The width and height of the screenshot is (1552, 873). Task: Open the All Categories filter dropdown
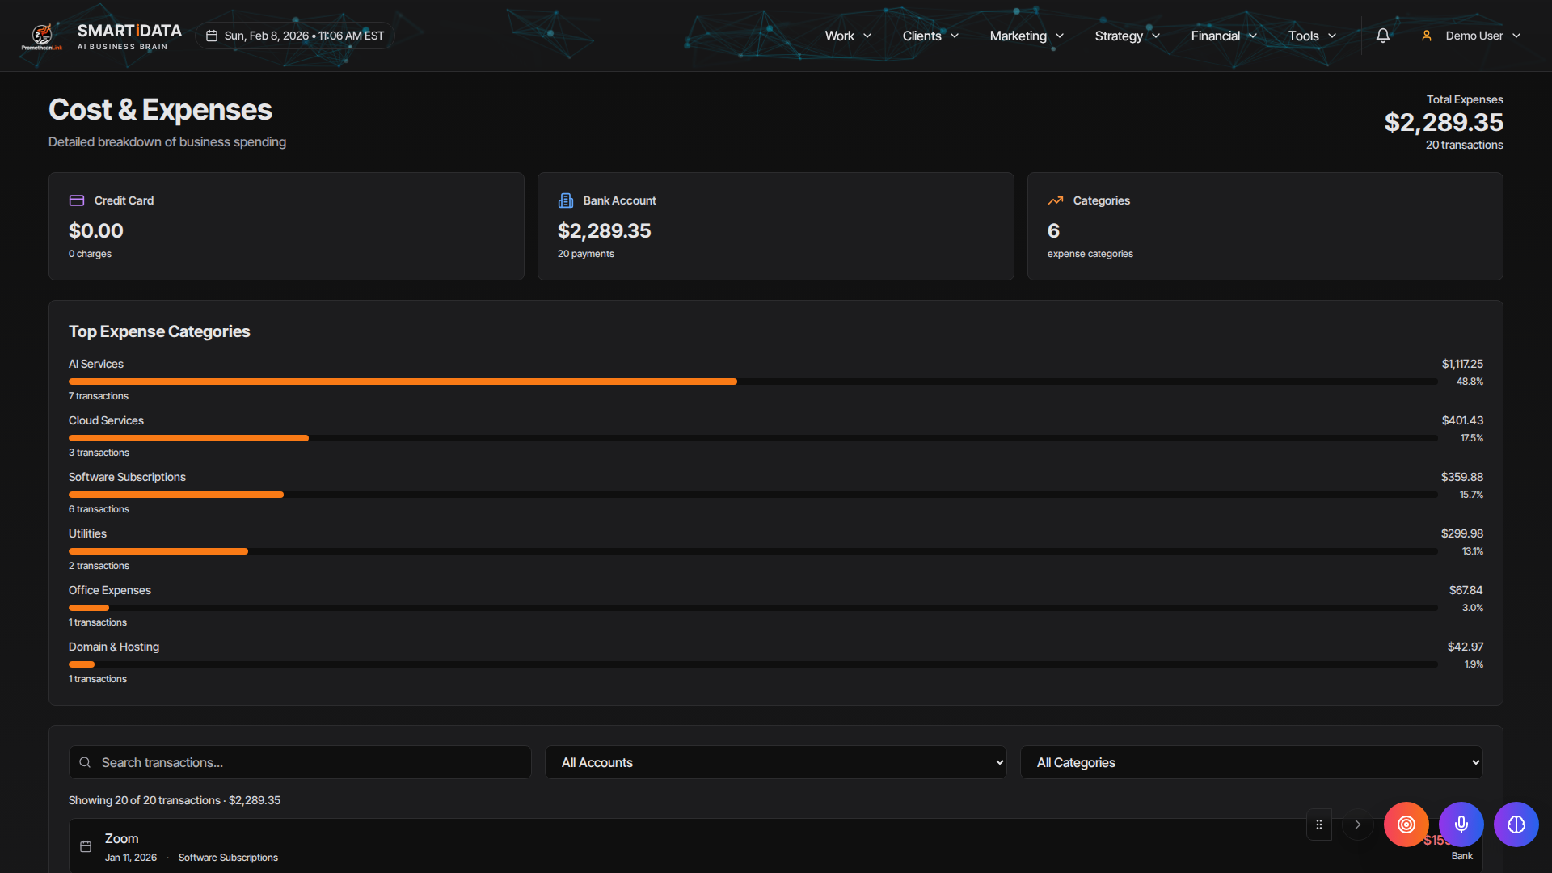[x=1250, y=762]
